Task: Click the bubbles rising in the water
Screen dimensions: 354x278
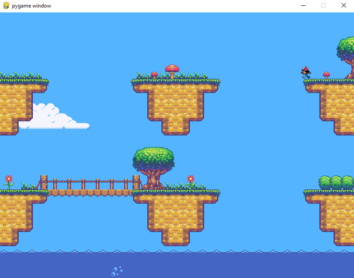Action: [x=116, y=271]
